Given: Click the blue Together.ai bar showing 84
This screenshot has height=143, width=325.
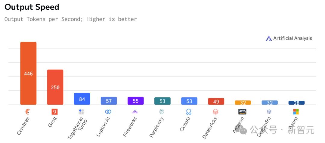Looking at the screenshot, I should point(82,99).
